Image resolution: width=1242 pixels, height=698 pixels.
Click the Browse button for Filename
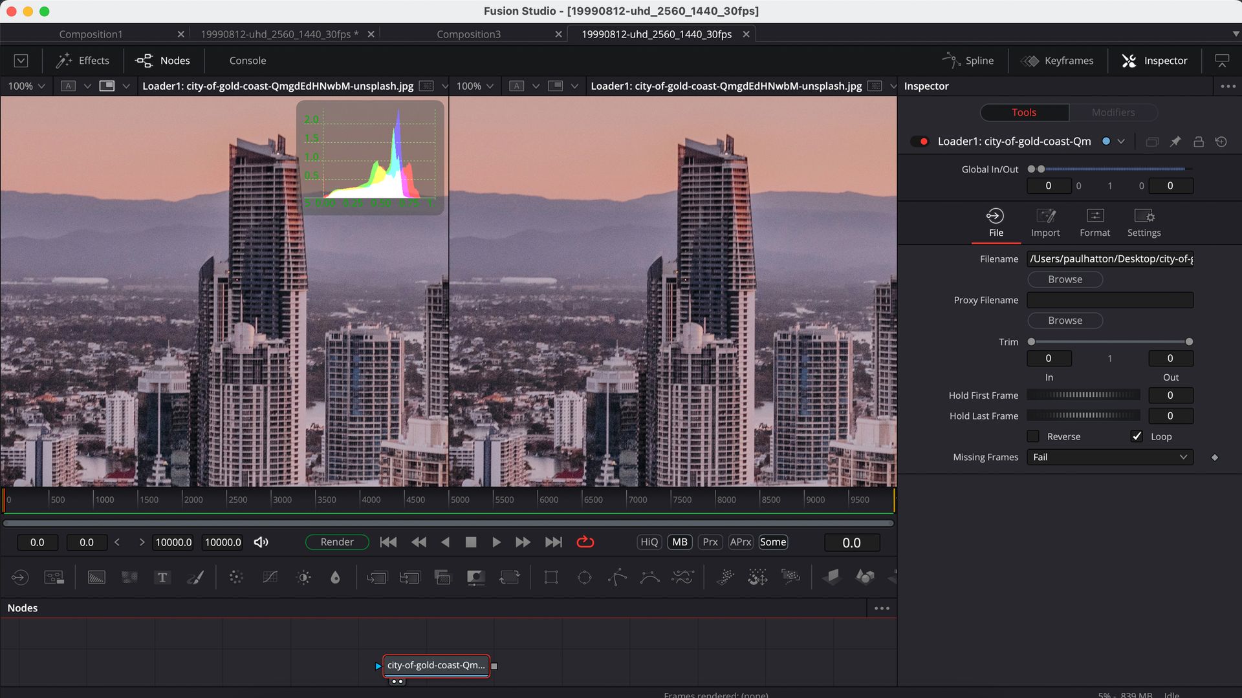pos(1065,279)
